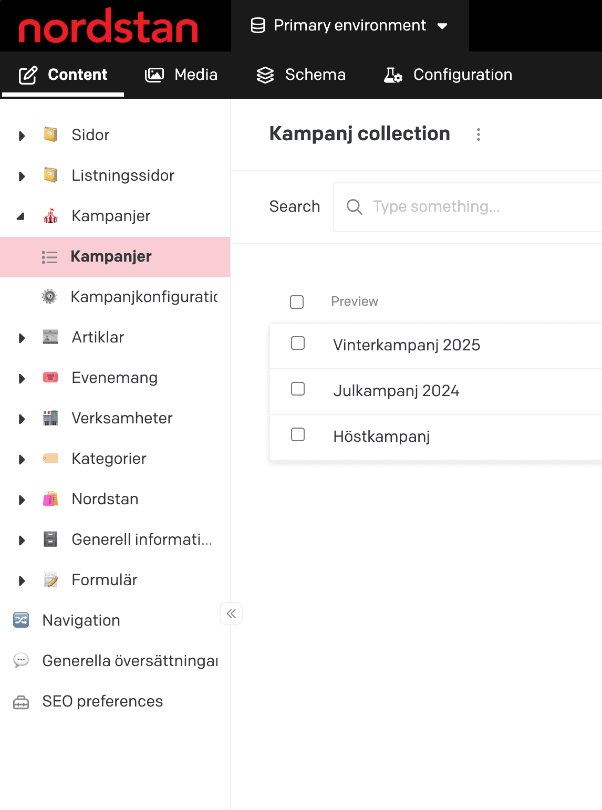Open the Verksamheter section in sidebar
Screen dimensions: 602x810
[x=122, y=418]
